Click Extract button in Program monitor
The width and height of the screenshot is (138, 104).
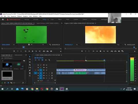[115, 51]
